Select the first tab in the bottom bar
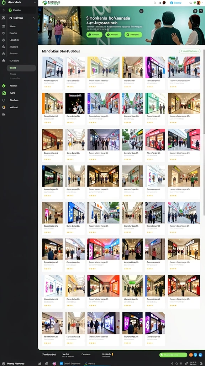 point(49,354)
